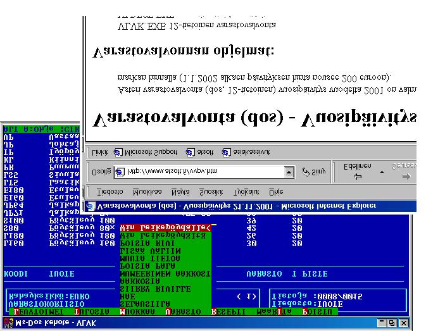Click the Varastovalvonnan ohjelmat heading in browser
The width and height of the screenshot is (426, 331).
tap(184, 51)
